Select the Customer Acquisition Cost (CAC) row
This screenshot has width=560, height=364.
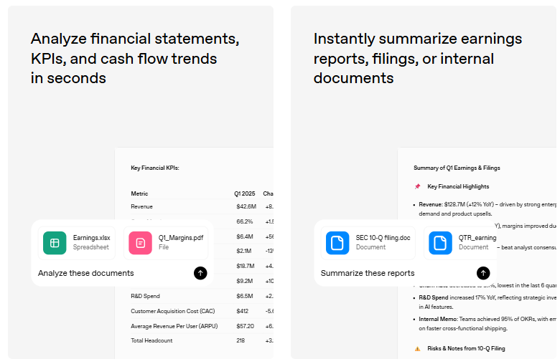(172, 310)
